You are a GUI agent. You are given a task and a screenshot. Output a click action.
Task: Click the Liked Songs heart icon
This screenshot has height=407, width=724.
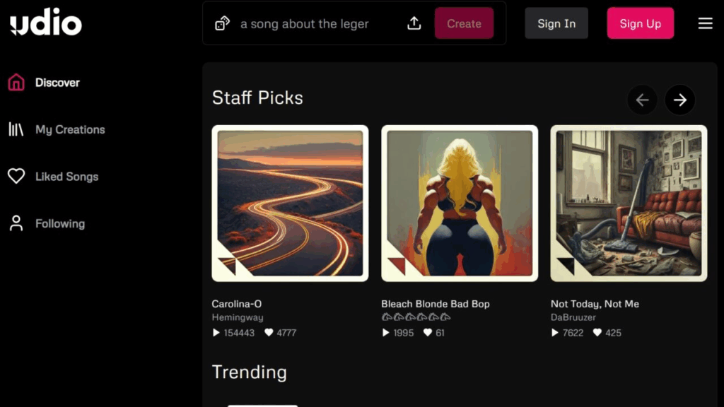[16, 177]
